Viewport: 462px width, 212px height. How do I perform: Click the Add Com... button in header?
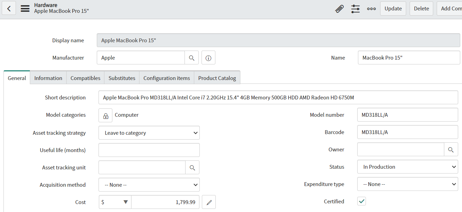click(x=450, y=8)
